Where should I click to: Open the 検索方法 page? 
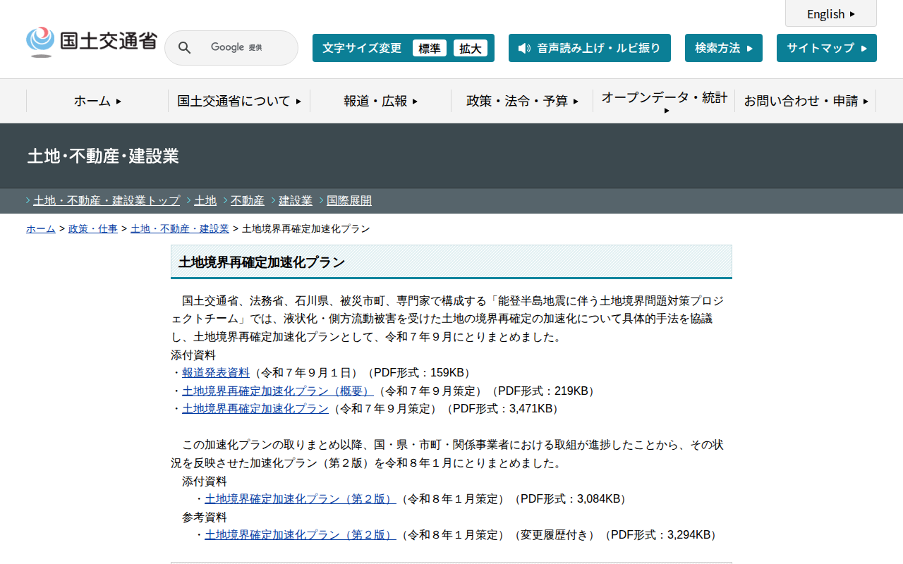pyautogui.click(x=724, y=48)
